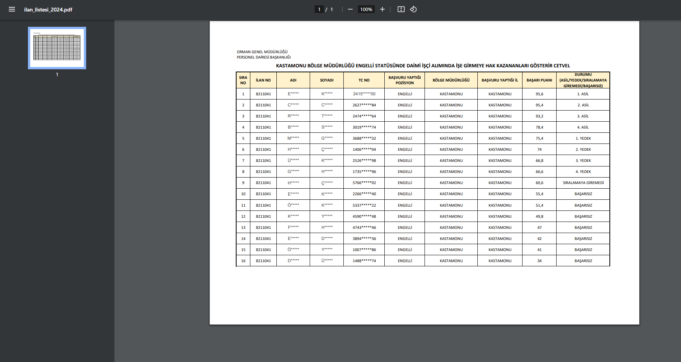Click ORMAN GENEL MÜDÜRLÜĞÜ header text
Viewport: 681px width, 362px height.
262,52
